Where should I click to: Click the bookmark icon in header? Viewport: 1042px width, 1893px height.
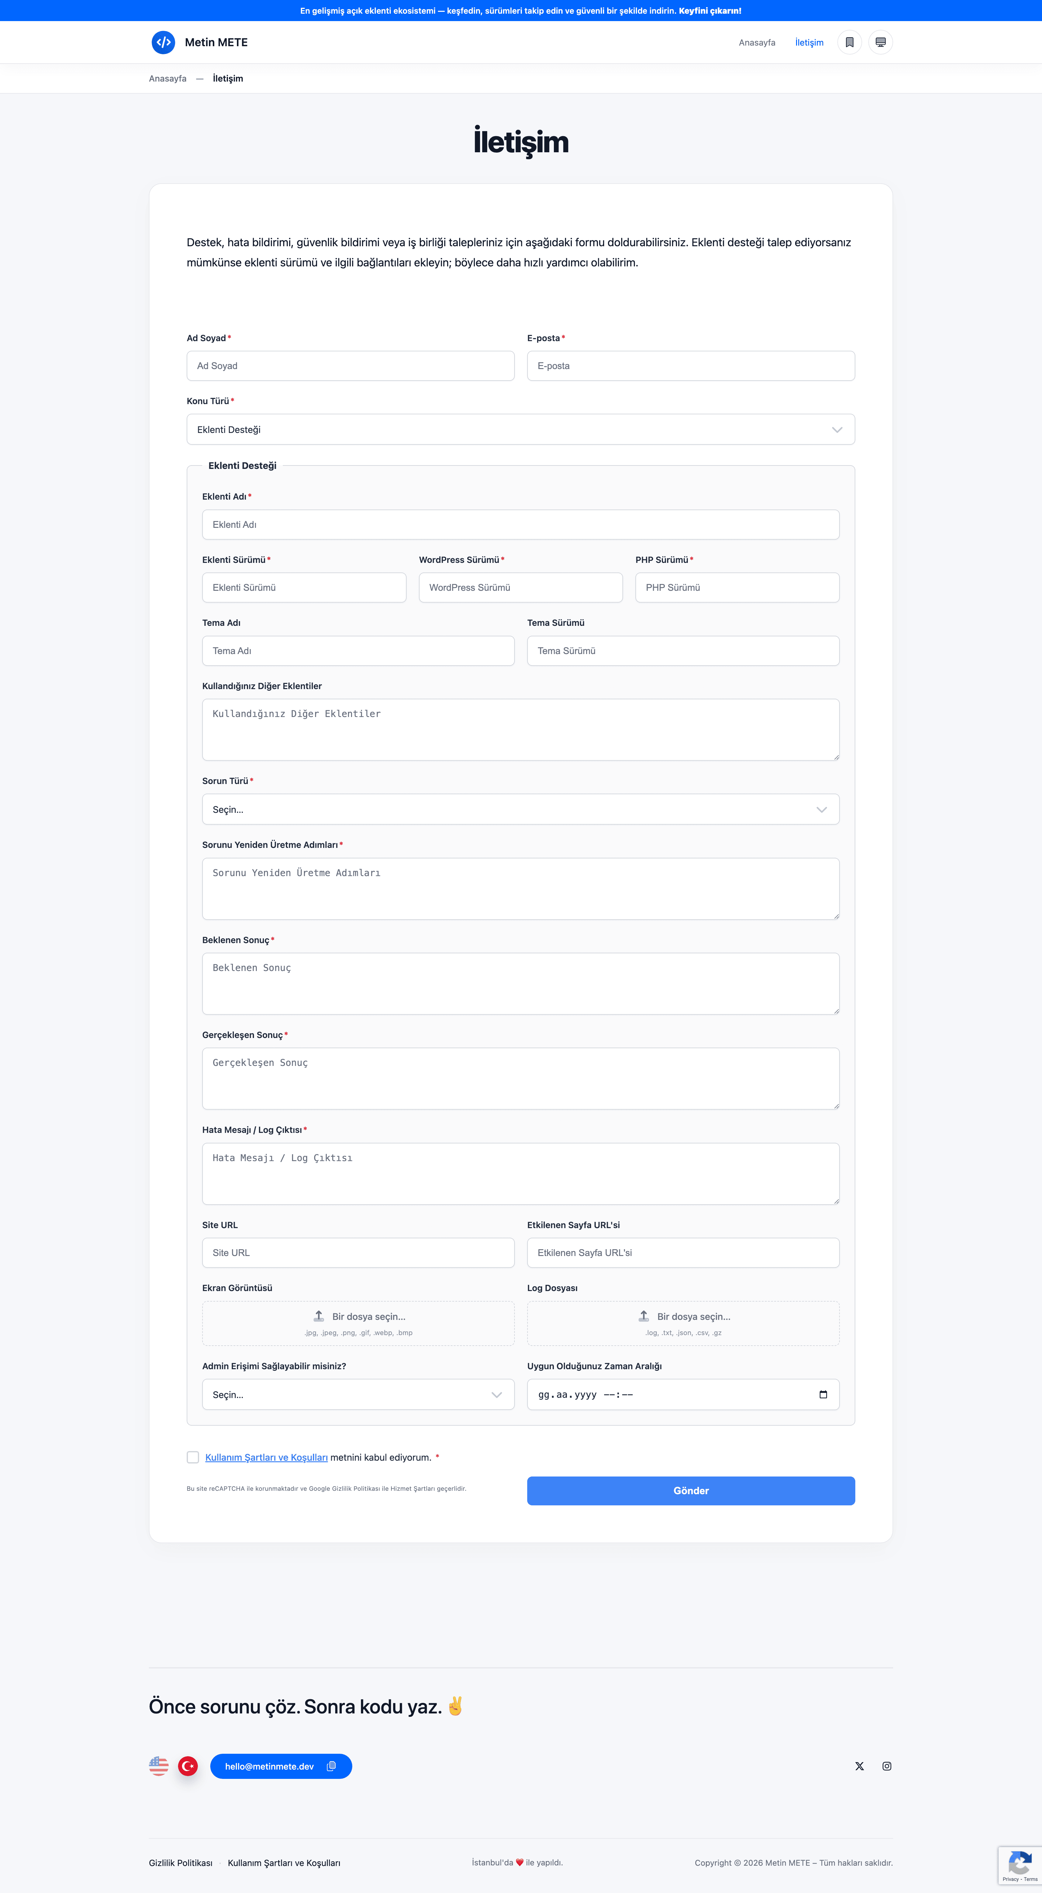point(849,42)
